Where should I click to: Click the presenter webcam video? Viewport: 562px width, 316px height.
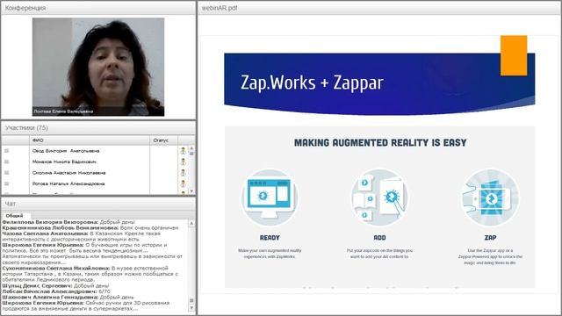[98, 67]
